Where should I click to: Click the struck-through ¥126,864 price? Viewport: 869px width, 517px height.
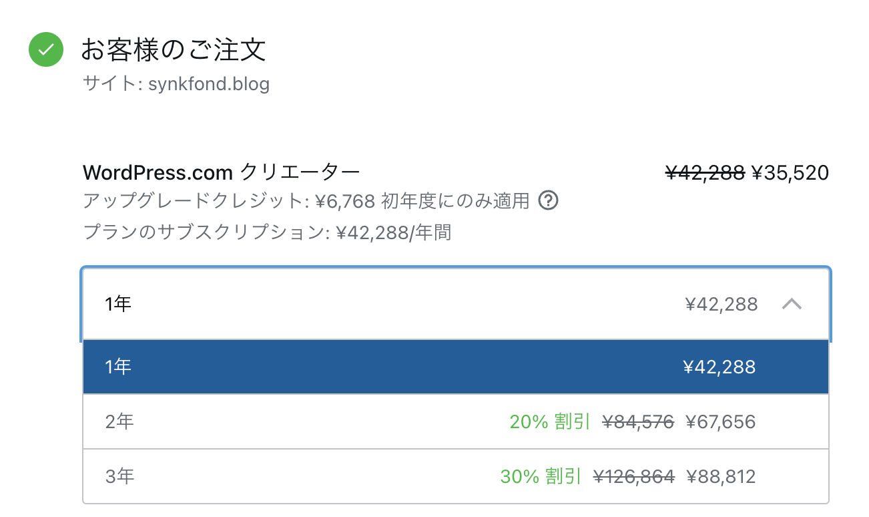[x=633, y=476]
